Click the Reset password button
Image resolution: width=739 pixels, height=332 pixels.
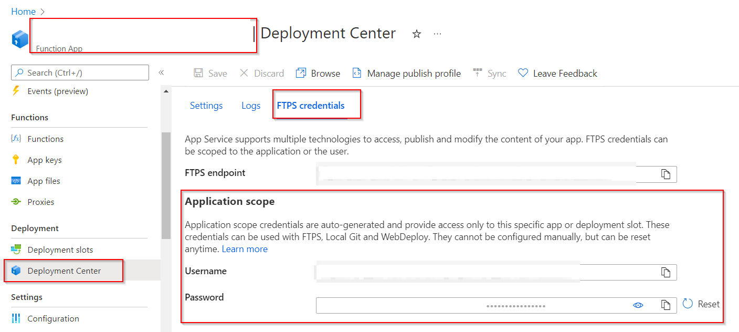701,304
